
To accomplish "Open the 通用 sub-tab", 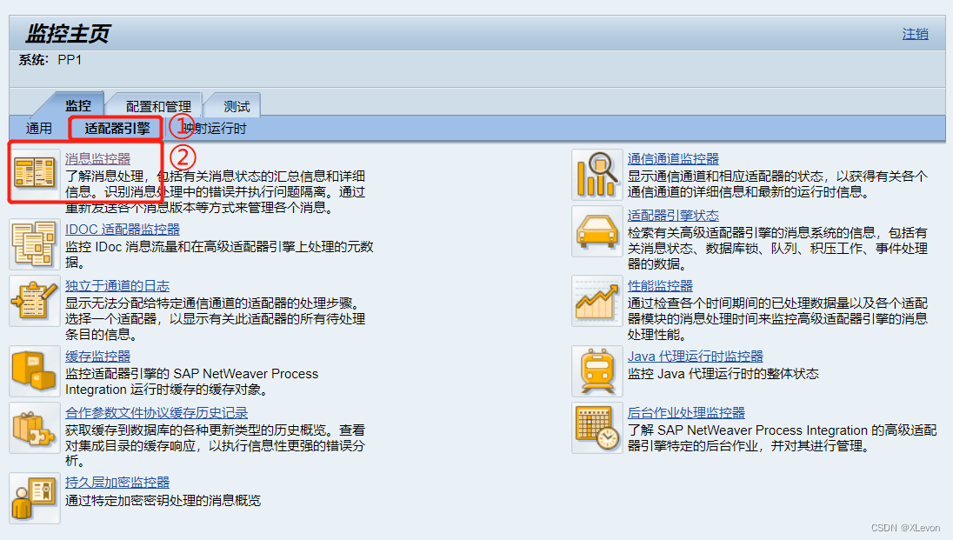I will point(33,127).
